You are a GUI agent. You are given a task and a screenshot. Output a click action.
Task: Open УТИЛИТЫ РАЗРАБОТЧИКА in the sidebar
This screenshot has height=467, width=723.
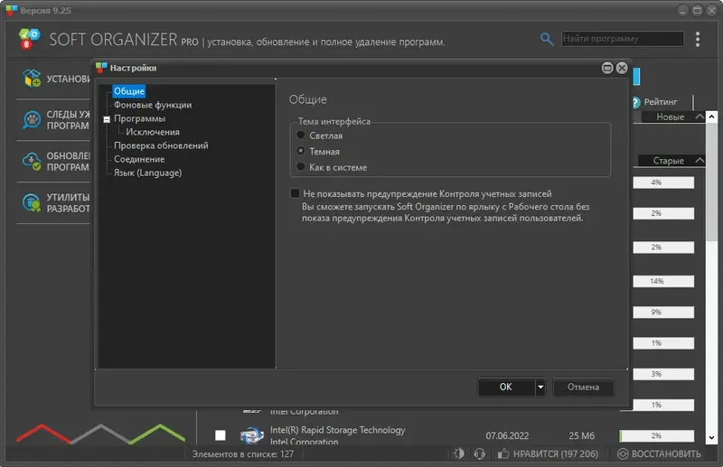68,203
